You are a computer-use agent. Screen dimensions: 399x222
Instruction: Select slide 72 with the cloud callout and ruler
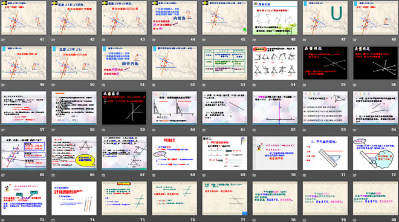coord(375,153)
